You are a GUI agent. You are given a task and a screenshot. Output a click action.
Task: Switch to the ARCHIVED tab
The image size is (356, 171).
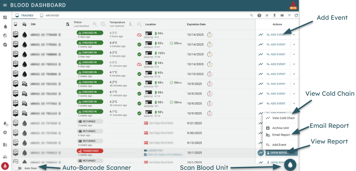(50, 15)
